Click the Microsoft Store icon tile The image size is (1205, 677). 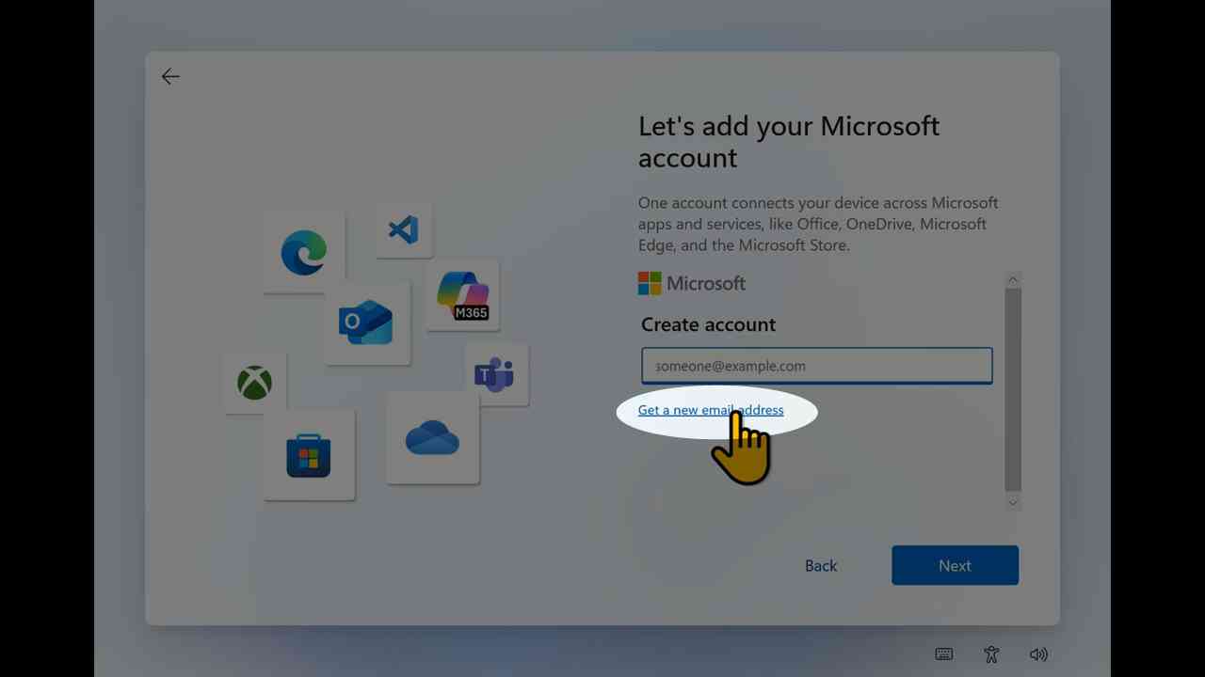[309, 455]
